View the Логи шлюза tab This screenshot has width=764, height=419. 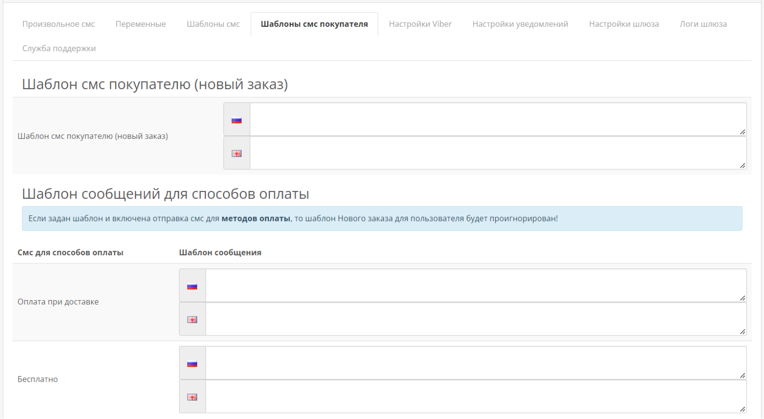(703, 24)
